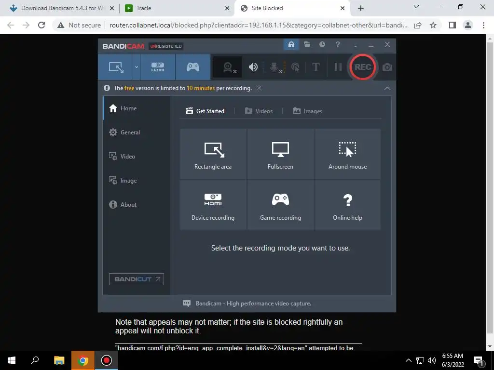The width and height of the screenshot is (494, 370).
Task: Open About section in sidebar
Action: [137, 204]
